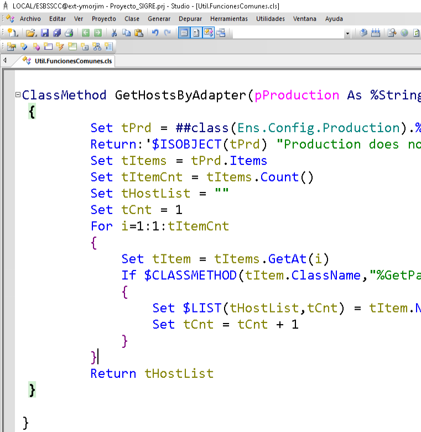421x432 pixels.
Task: Toggle the Inspector view button
Action: pos(196,33)
